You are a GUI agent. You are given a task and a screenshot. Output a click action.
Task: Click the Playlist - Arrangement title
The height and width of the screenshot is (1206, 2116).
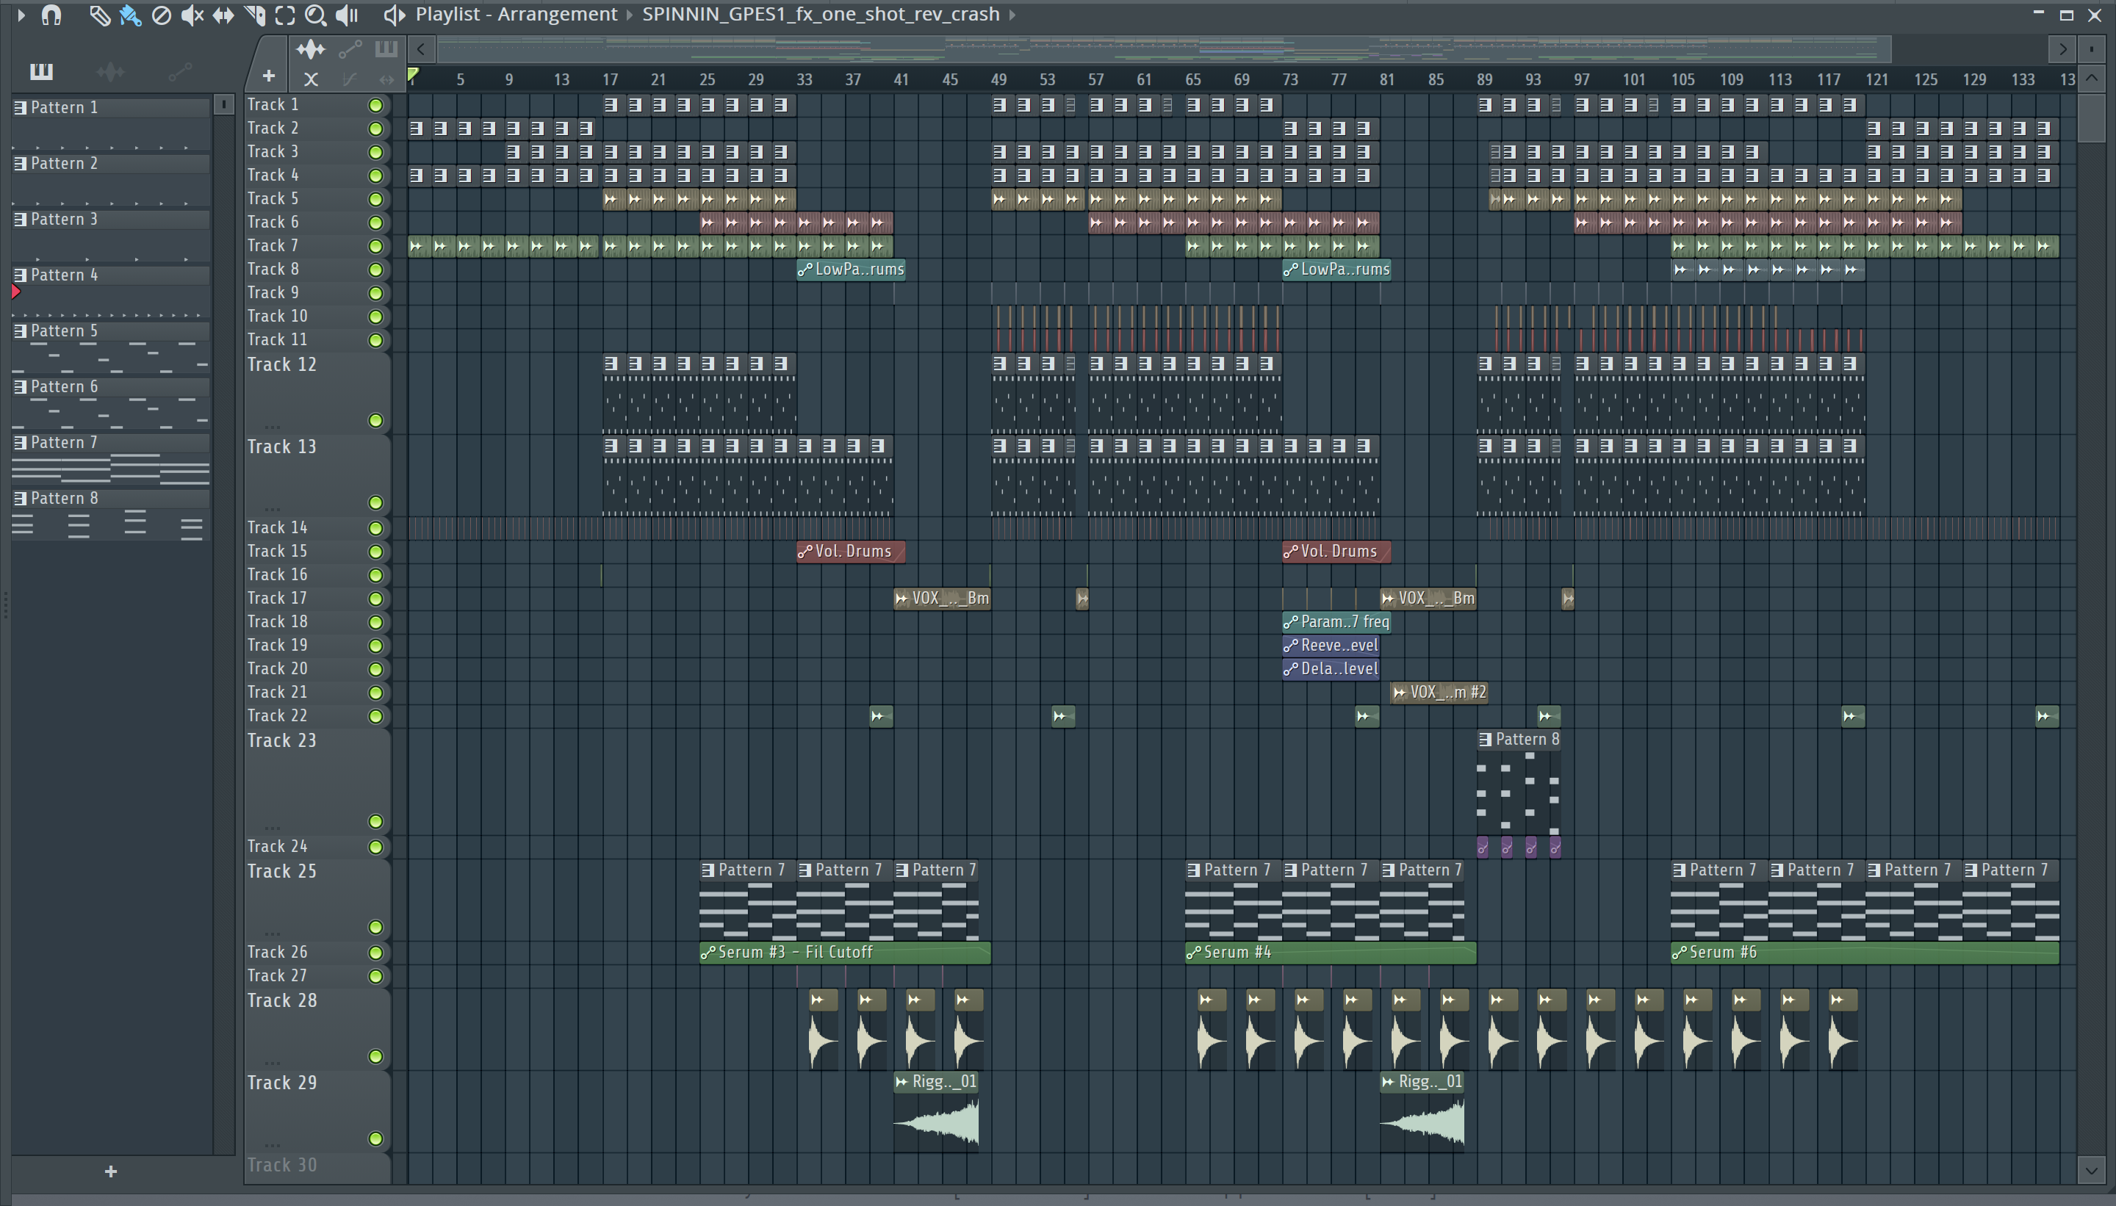517,15
